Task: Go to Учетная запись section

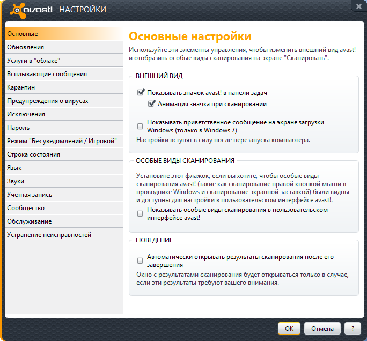Action: [x=64, y=195]
